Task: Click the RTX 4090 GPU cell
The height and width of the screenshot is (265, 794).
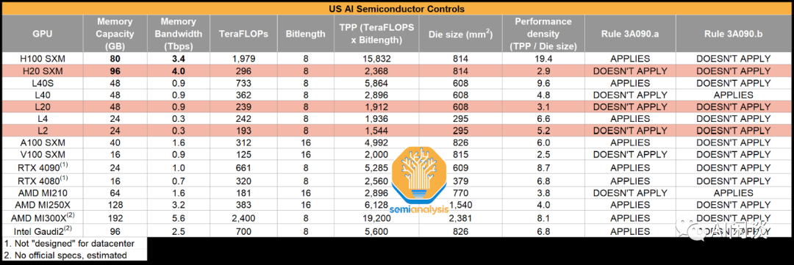Action: pos(42,167)
